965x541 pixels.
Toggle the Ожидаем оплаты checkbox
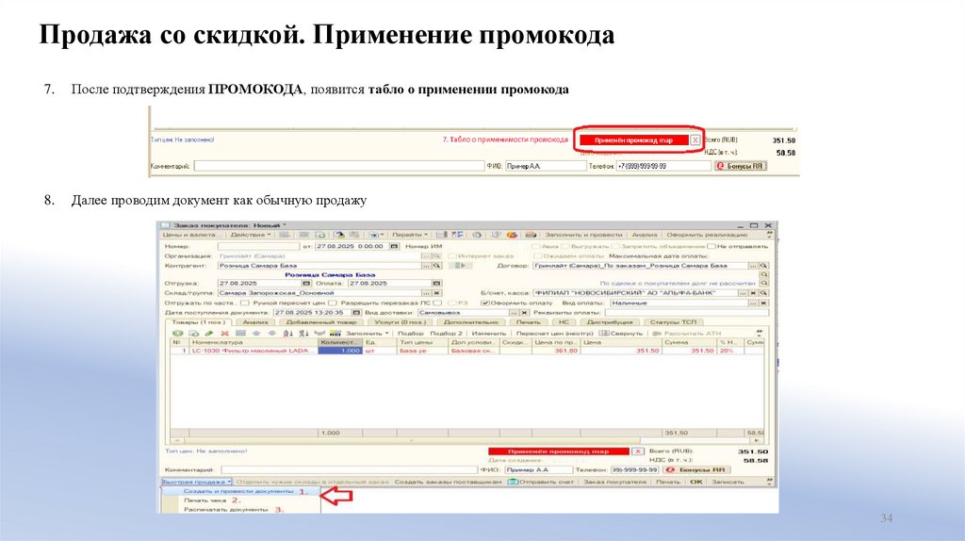point(537,255)
